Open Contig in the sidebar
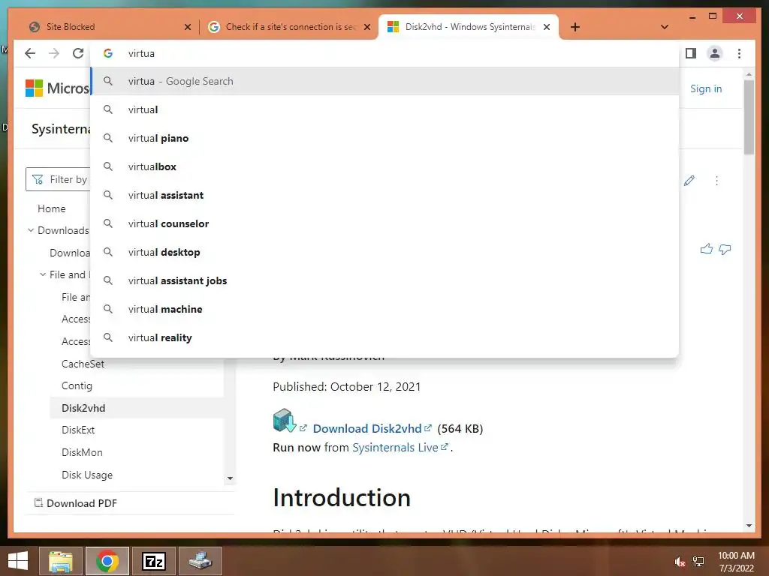The height and width of the screenshot is (576, 769). point(77,386)
